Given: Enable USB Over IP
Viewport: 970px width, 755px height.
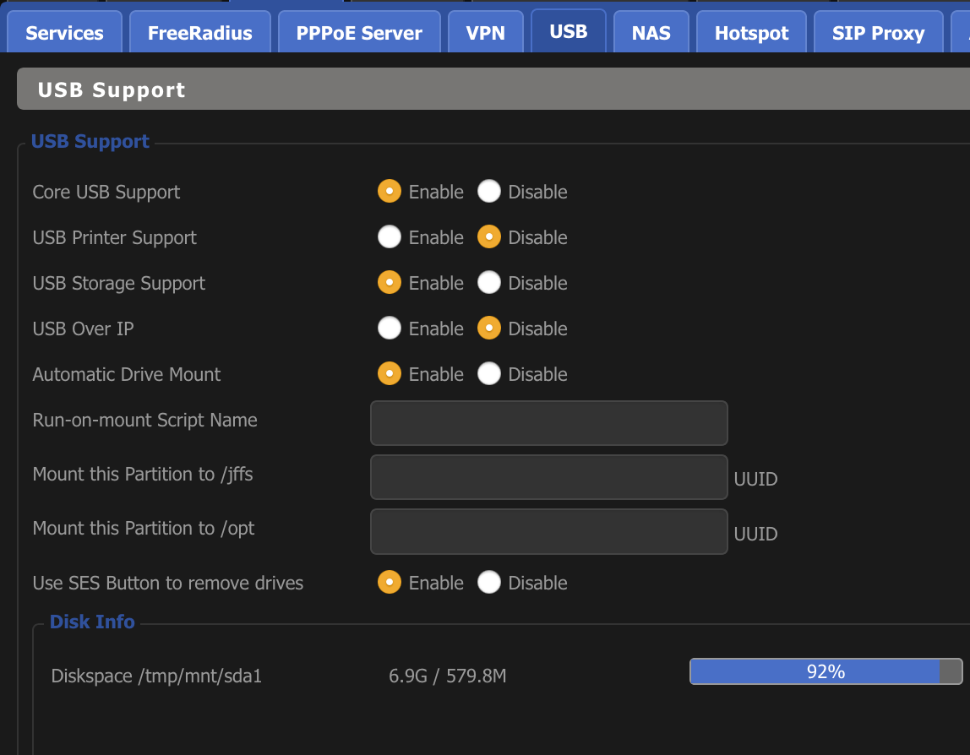Looking at the screenshot, I should pos(390,329).
